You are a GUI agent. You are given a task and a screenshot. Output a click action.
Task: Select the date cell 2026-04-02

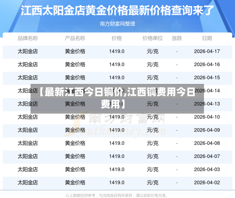207,182
